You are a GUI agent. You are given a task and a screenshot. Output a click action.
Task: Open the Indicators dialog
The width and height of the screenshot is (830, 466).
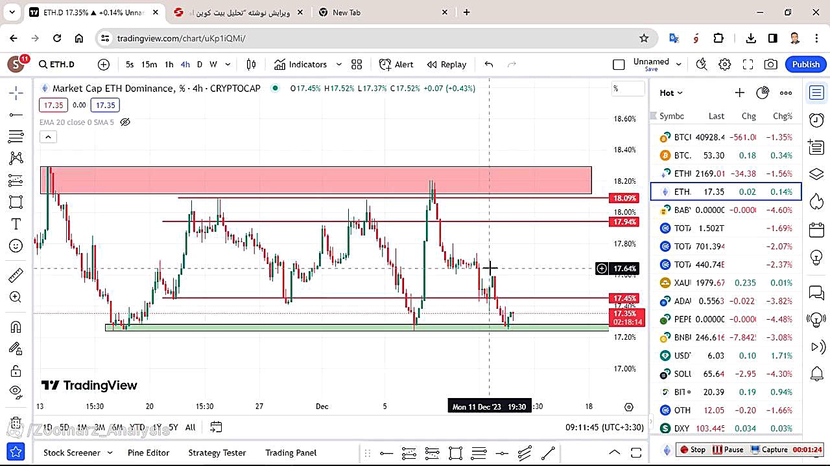point(301,64)
